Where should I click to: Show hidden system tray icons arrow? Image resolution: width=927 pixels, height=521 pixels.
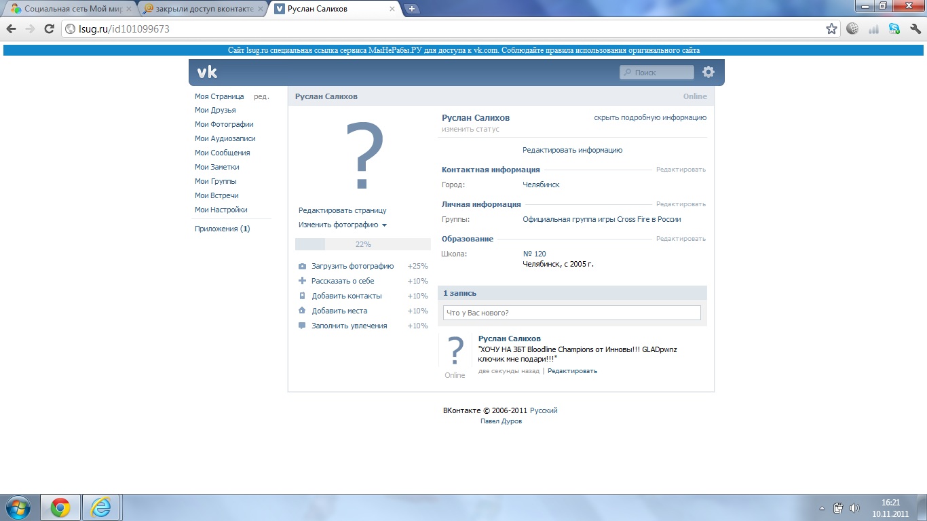822,508
